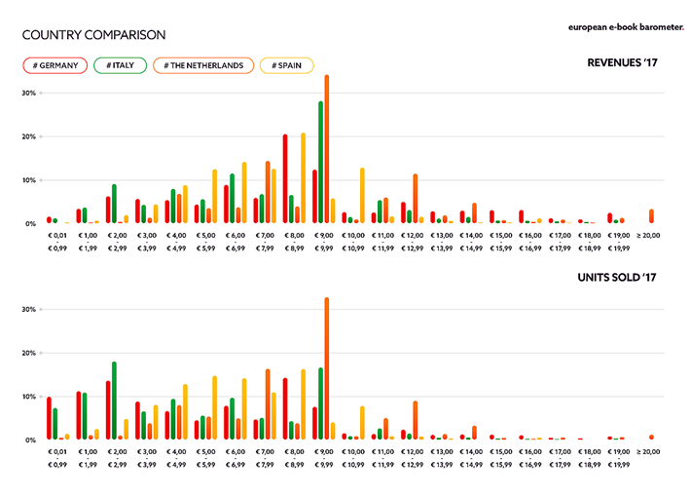Click the green Italy €2,00 bar in Units Sold chart
This screenshot has width=691, height=497.
click(114, 401)
